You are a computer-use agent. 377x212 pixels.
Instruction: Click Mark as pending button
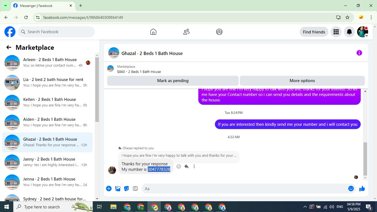coord(173,81)
